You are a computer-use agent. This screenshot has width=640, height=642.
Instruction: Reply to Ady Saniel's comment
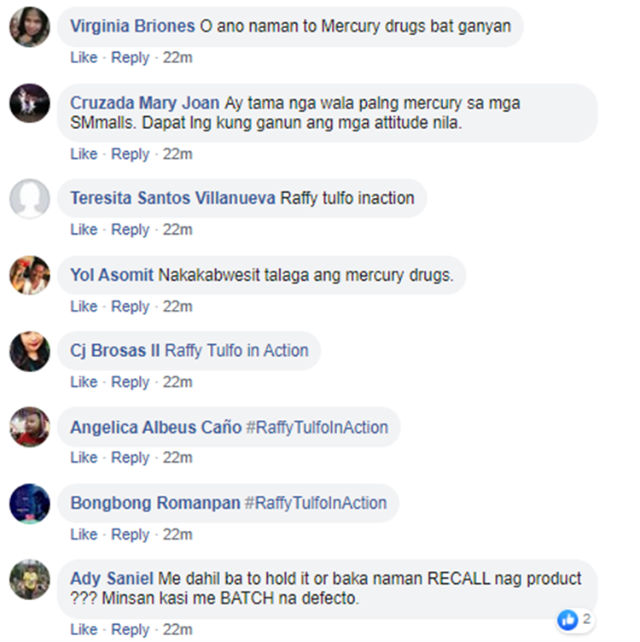pyautogui.click(x=130, y=630)
